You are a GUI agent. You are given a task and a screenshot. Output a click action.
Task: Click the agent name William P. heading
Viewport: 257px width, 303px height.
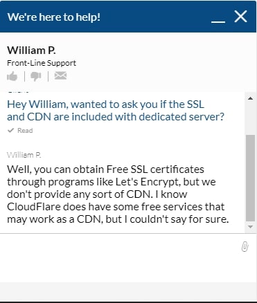(31, 50)
